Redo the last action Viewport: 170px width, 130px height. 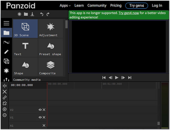click(48, 14)
